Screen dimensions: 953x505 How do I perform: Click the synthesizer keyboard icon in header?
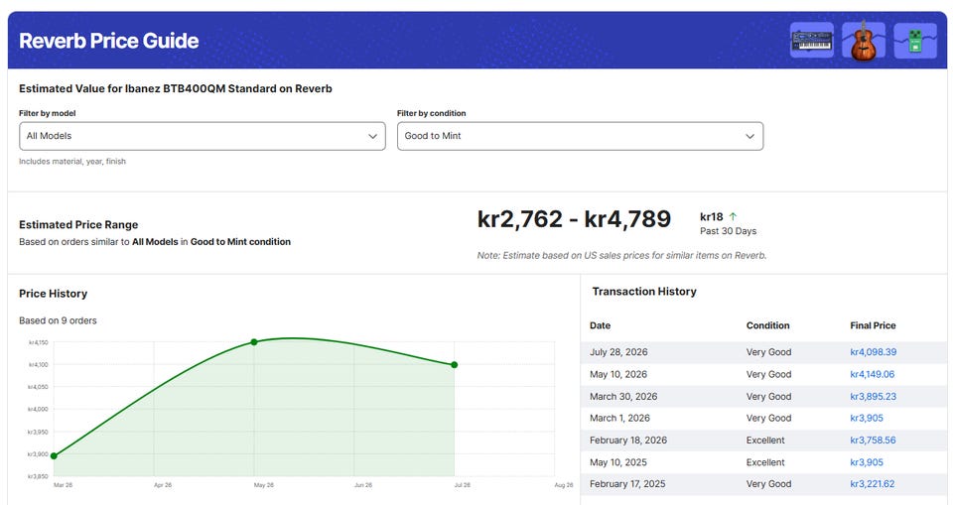pyautogui.click(x=811, y=41)
